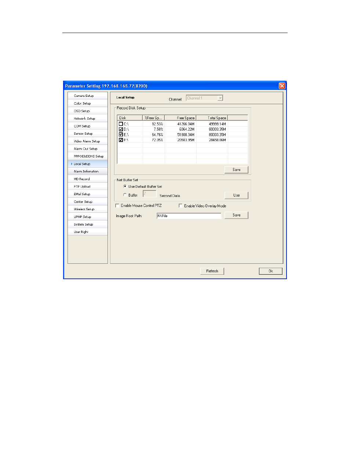Select the 49999.14M total space cell
Viewport: 350px width, 453px height.
[217, 124]
